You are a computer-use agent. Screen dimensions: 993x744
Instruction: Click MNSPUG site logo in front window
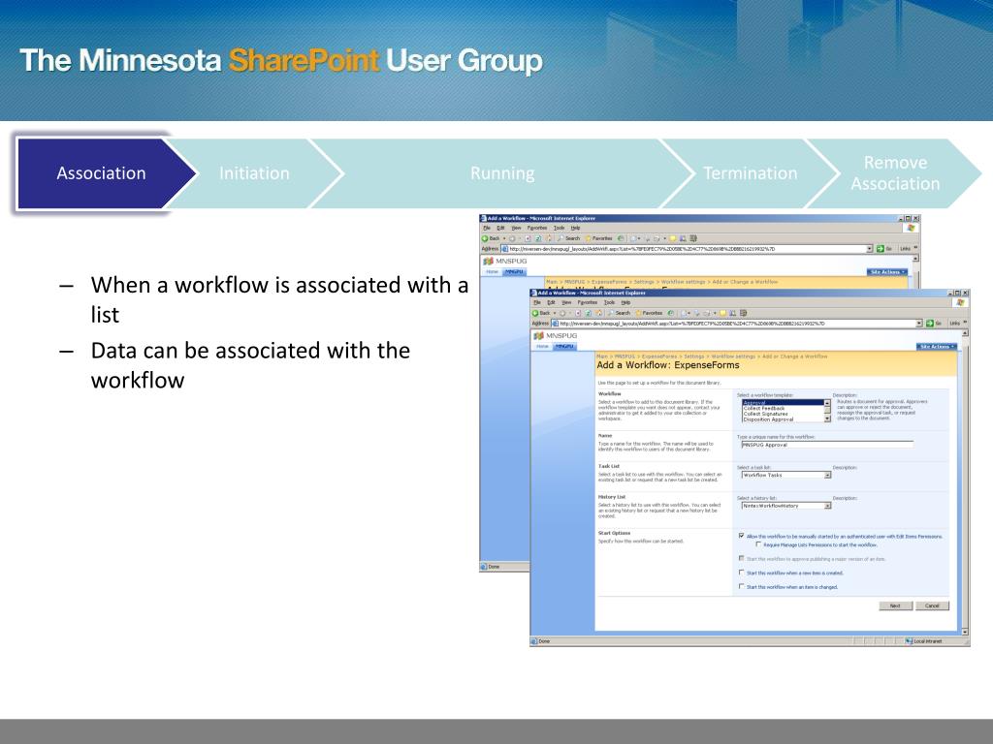(538, 336)
